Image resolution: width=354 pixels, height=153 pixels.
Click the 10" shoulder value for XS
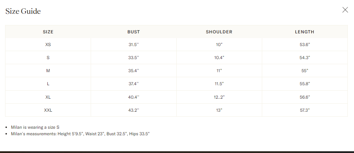[x=219, y=45]
